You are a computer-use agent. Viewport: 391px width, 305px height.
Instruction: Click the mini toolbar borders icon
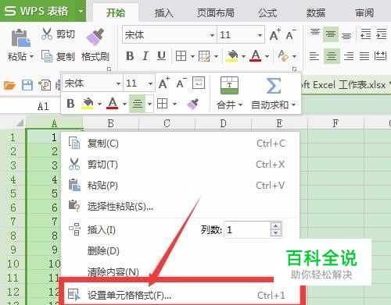(163, 104)
